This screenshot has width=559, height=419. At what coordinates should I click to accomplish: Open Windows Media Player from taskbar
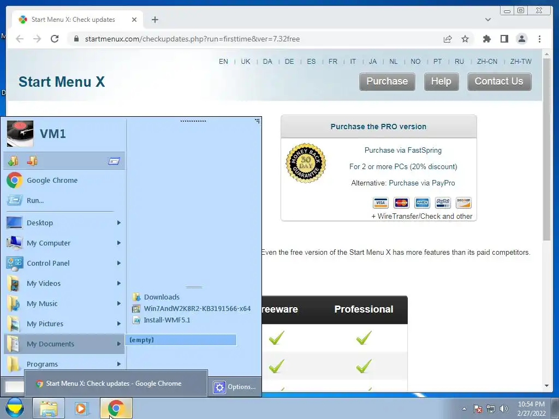pos(82,408)
